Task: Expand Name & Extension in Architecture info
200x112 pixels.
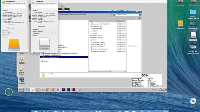Action: pyautogui.click(x=2, y=33)
